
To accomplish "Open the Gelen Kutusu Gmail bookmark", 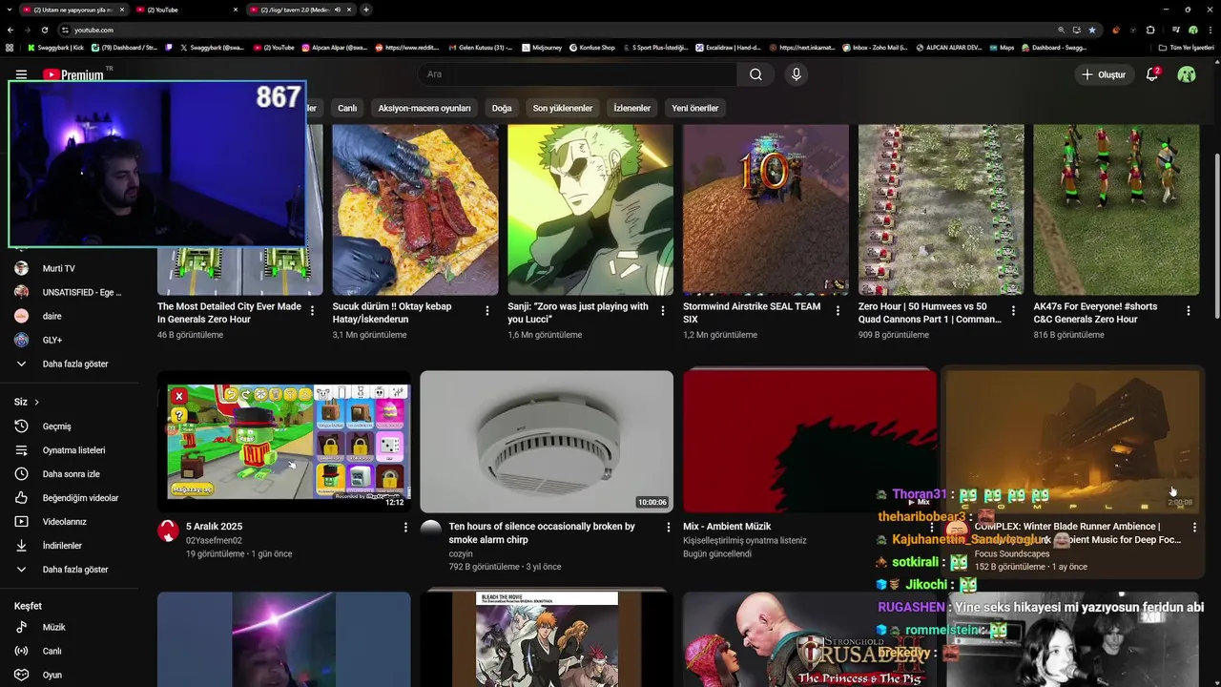I will 480,48.
